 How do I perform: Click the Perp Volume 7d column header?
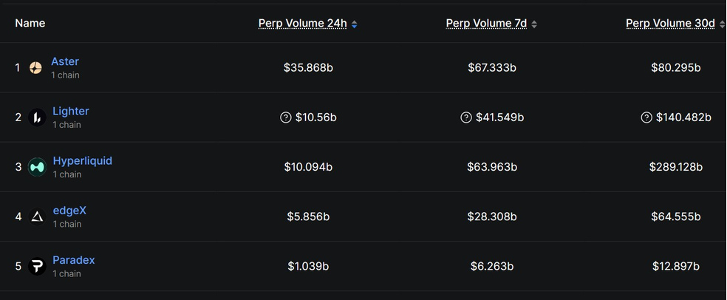tap(486, 24)
